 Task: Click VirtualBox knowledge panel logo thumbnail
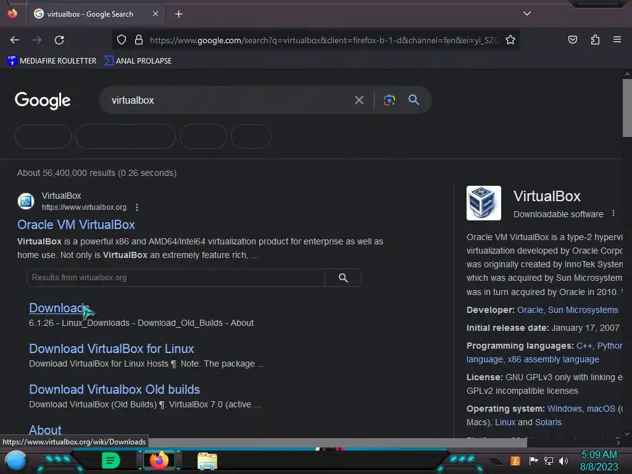(x=484, y=203)
